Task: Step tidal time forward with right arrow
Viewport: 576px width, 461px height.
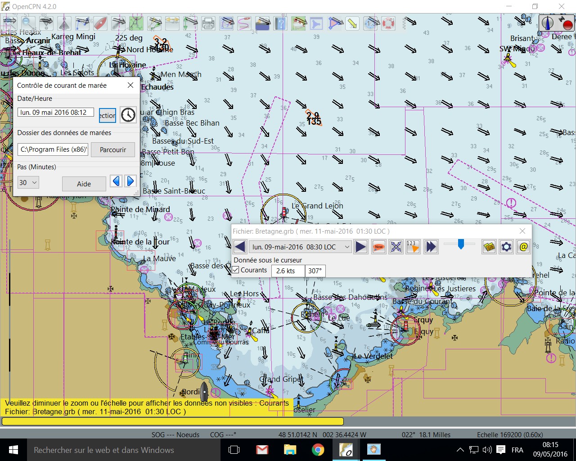Action: [130, 181]
